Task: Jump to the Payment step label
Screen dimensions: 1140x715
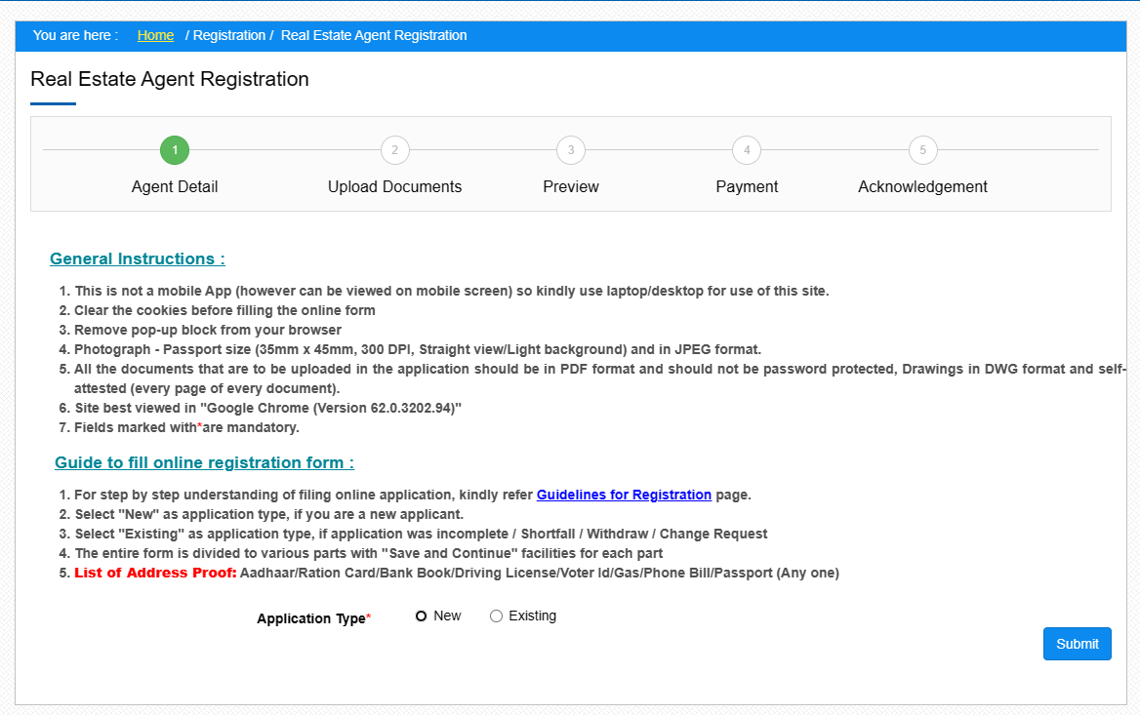Action: click(747, 186)
